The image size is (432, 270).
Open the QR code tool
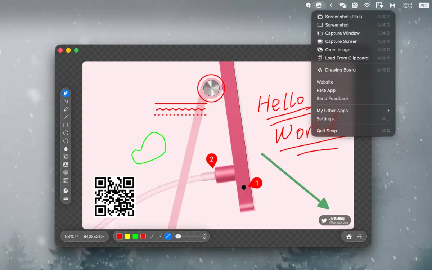pos(66,180)
